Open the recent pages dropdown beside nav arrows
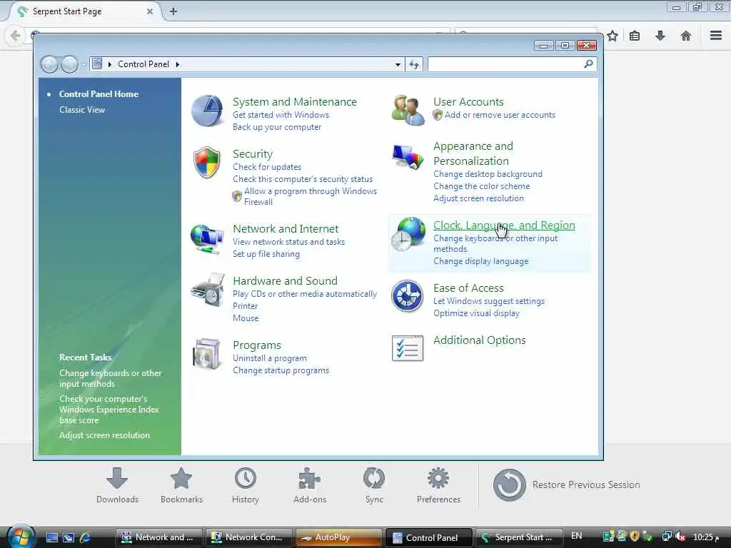This screenshot has width=731, height=548. [x=84, y=64]
